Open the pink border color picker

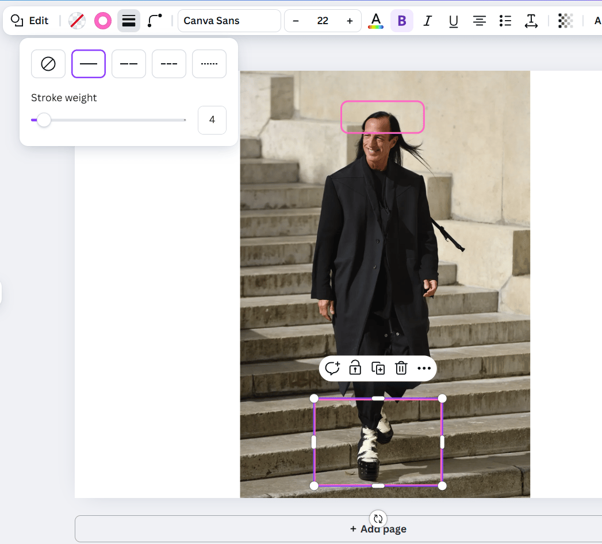(x=103, y=21)
